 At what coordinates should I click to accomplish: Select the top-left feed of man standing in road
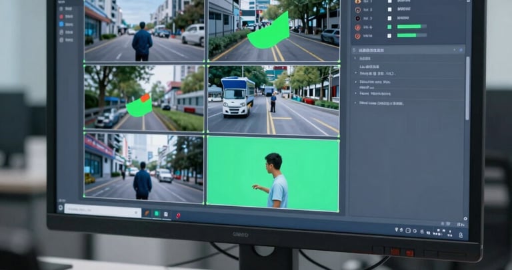(x=144, y=31)
